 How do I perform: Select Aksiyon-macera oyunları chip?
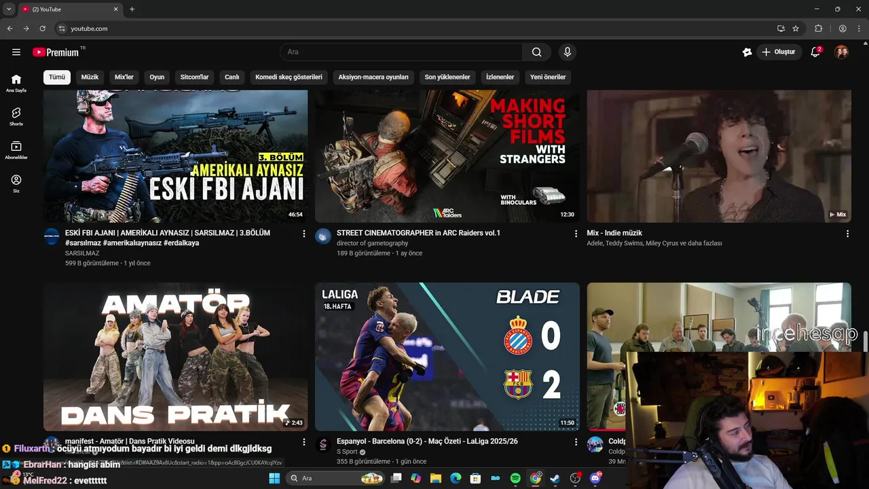373,77
